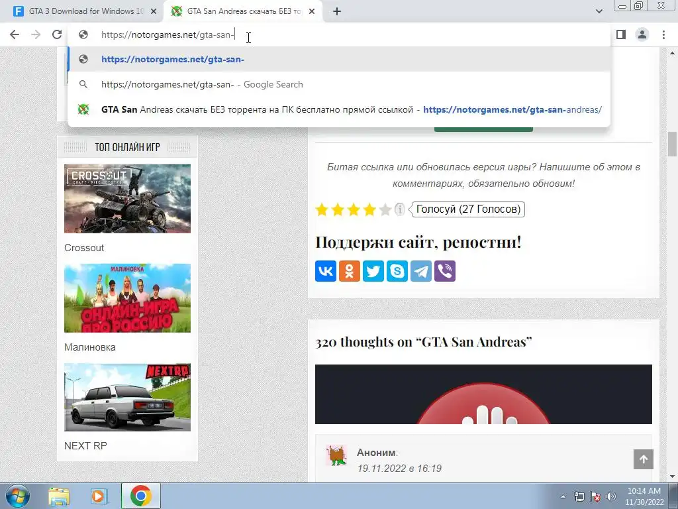
Task: Choose the highlighted notorgames.net/gta-san- URL suggestion
Action: [x=339, y=59]
